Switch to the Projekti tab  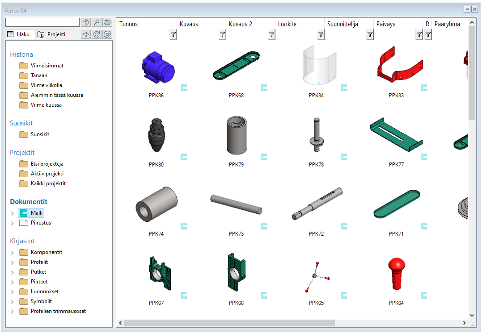(x=52, y=34)
